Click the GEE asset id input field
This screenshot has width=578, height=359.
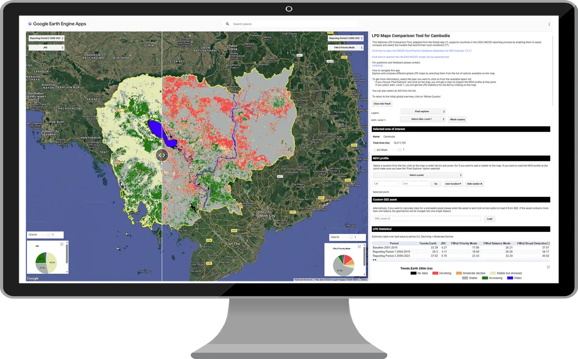427,218
